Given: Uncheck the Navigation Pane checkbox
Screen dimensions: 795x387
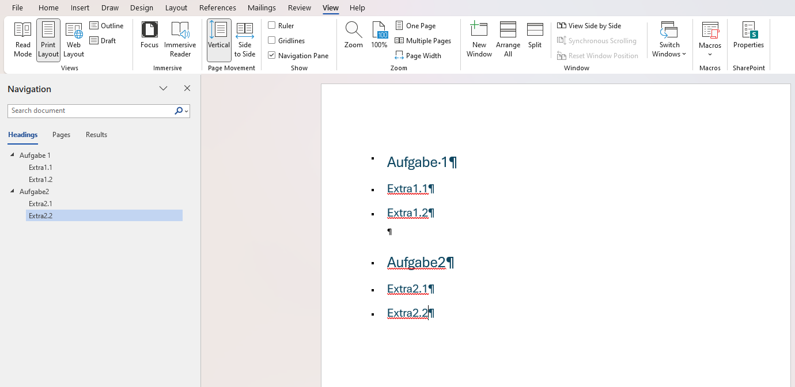Looking at the screenshot, I should 272,55.
